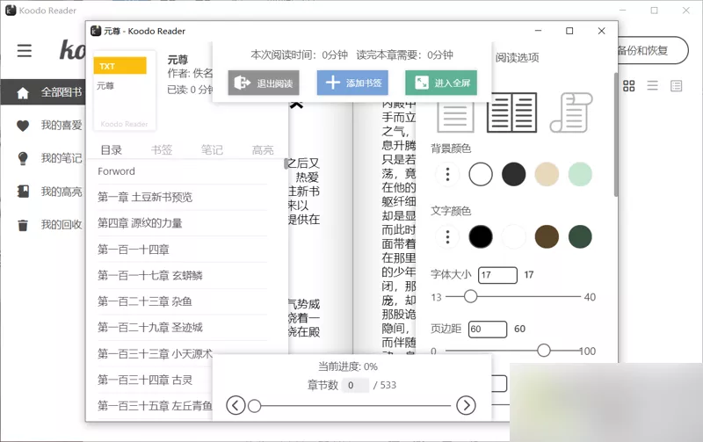
Task: Choose the dark green text color
Action: (x=580, y=236)
